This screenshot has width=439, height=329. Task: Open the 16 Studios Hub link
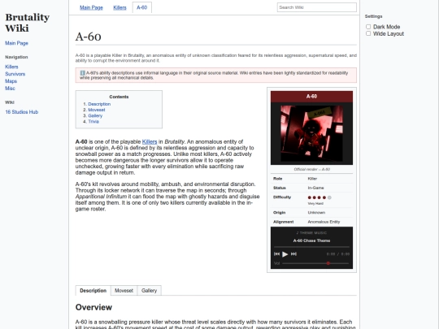pos(22,112)
